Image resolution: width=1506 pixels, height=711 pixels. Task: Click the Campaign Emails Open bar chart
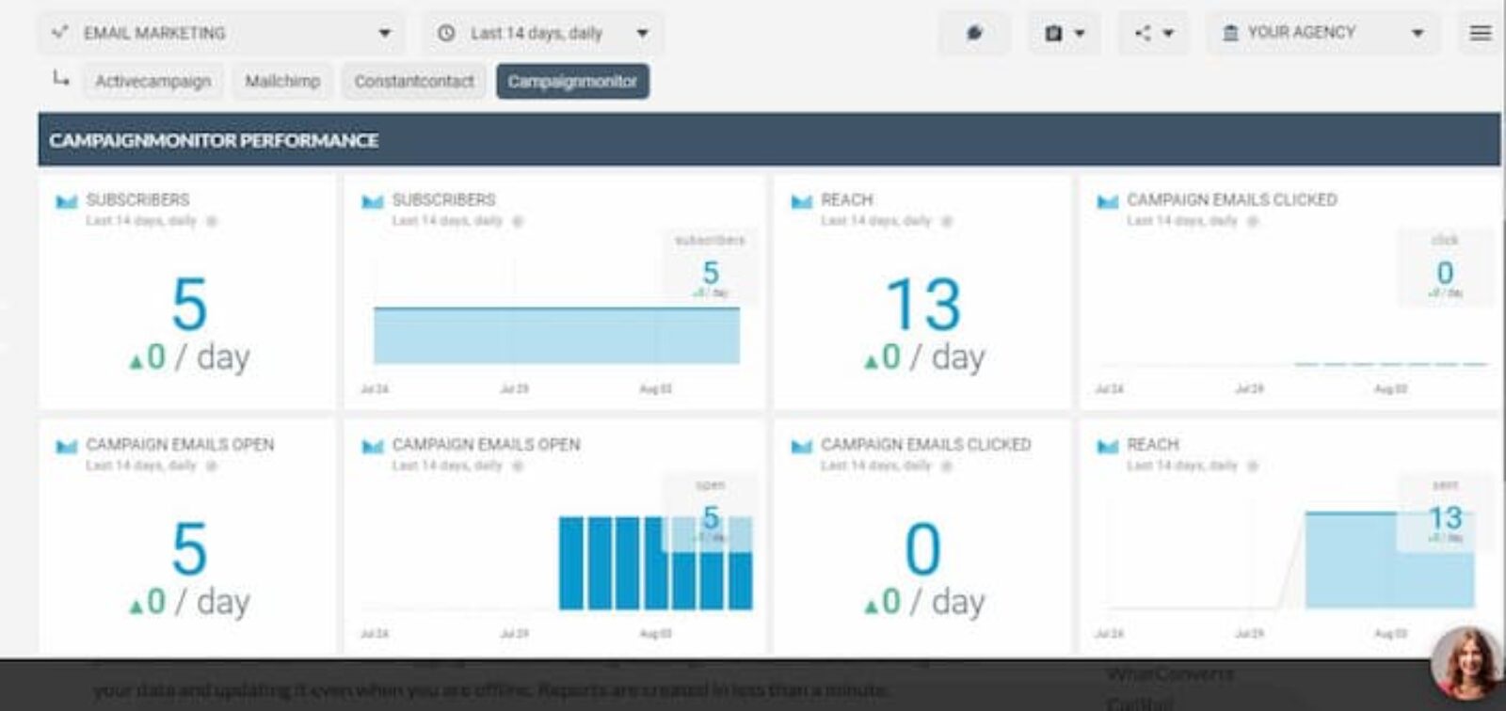coord(655,562)
